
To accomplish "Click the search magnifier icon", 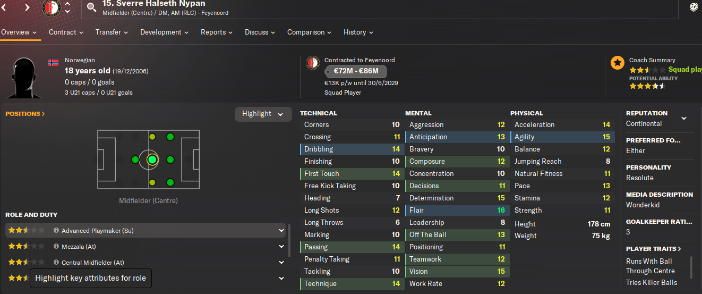I will tap(92, 7).
